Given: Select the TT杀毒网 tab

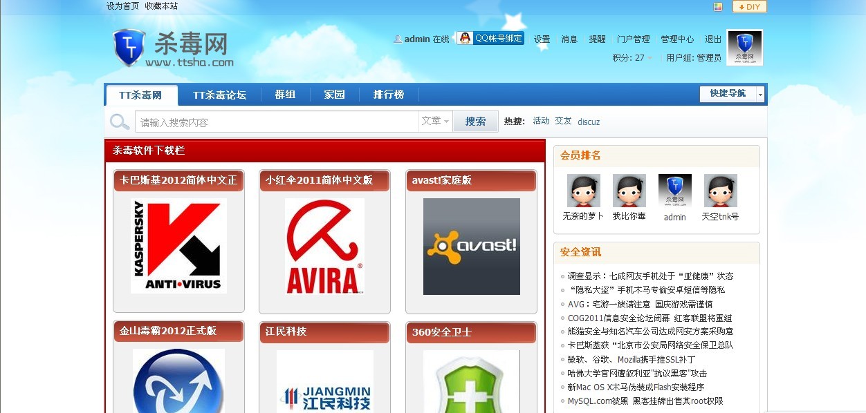Looking at the screenshot, I should click(x=141, y=95).
